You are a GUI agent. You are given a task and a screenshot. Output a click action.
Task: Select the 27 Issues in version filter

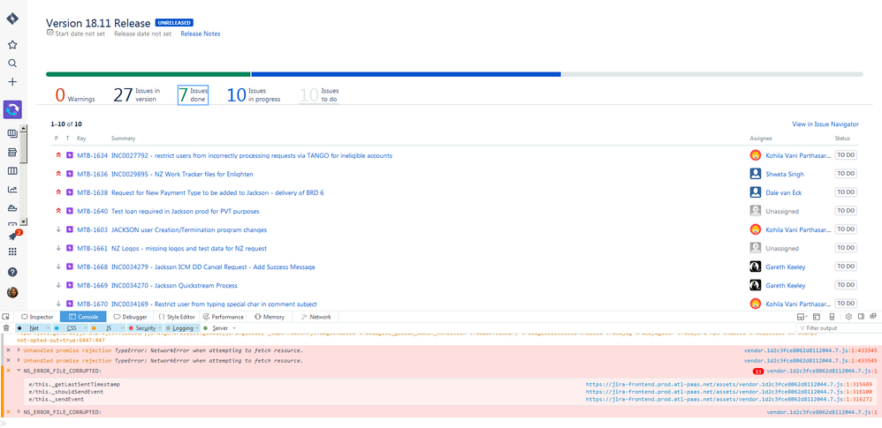(137, 95)
